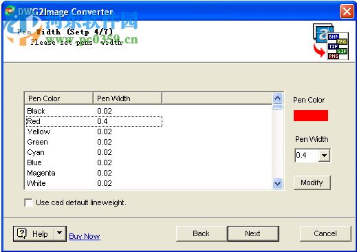Click the 0.02 width value in Blue row

[x=105, y=162]
